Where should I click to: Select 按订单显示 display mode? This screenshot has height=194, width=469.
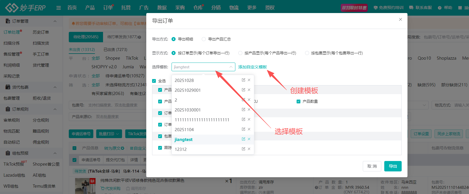tap(174, 53)
